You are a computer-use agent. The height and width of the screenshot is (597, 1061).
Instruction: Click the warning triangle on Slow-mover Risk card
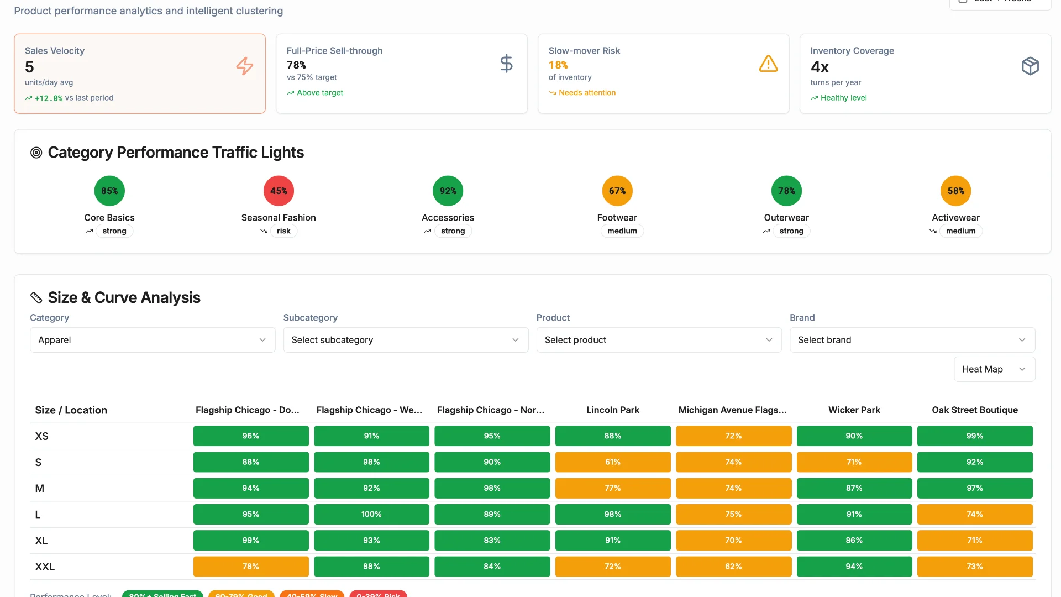point(768,64)
